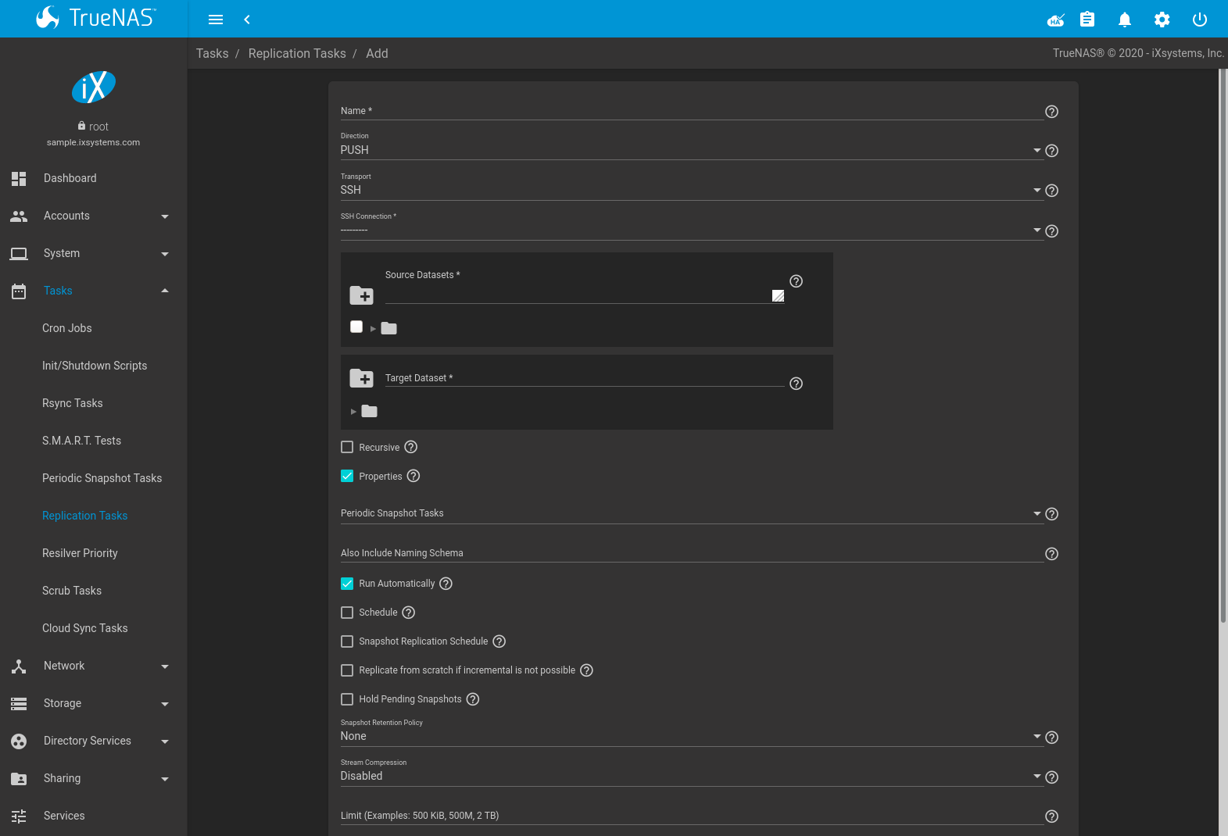The width and height of the screenshot is (1228, 836).
Task: Check Replicate from scratch if incremental fails
Action: [x=347, y=670]
